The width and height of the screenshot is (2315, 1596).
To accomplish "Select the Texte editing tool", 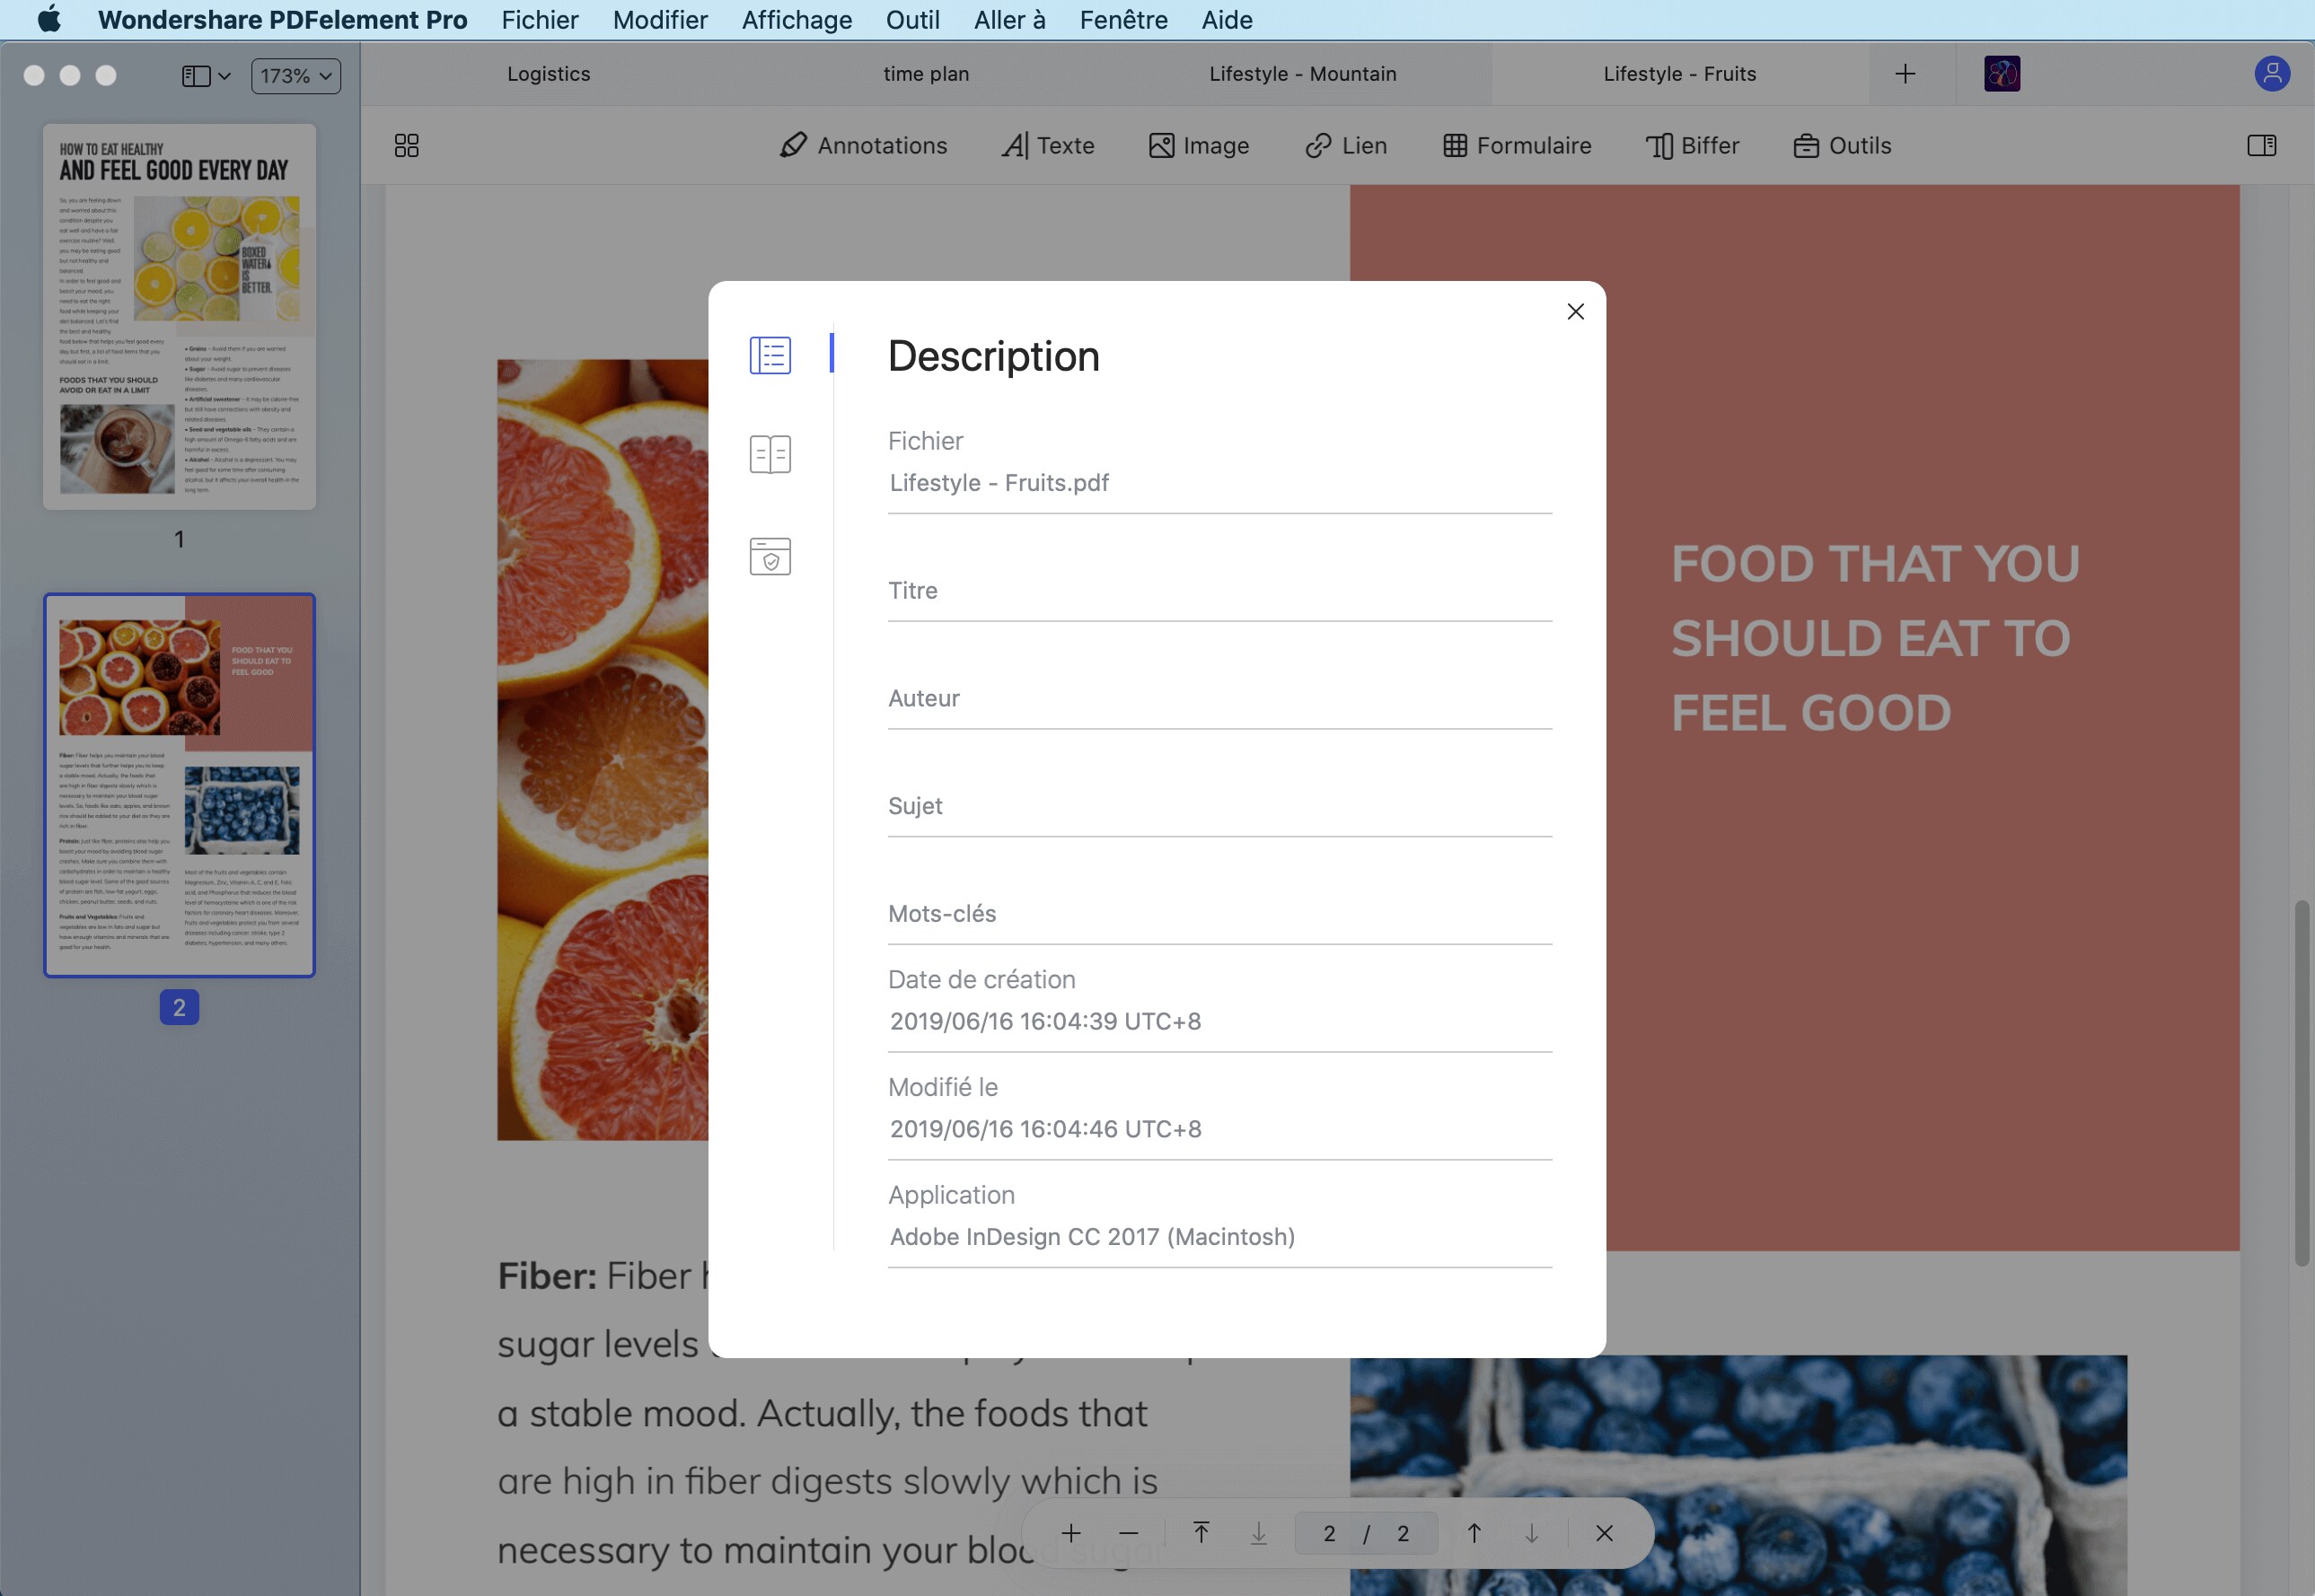I will [x=1047, y=145].
